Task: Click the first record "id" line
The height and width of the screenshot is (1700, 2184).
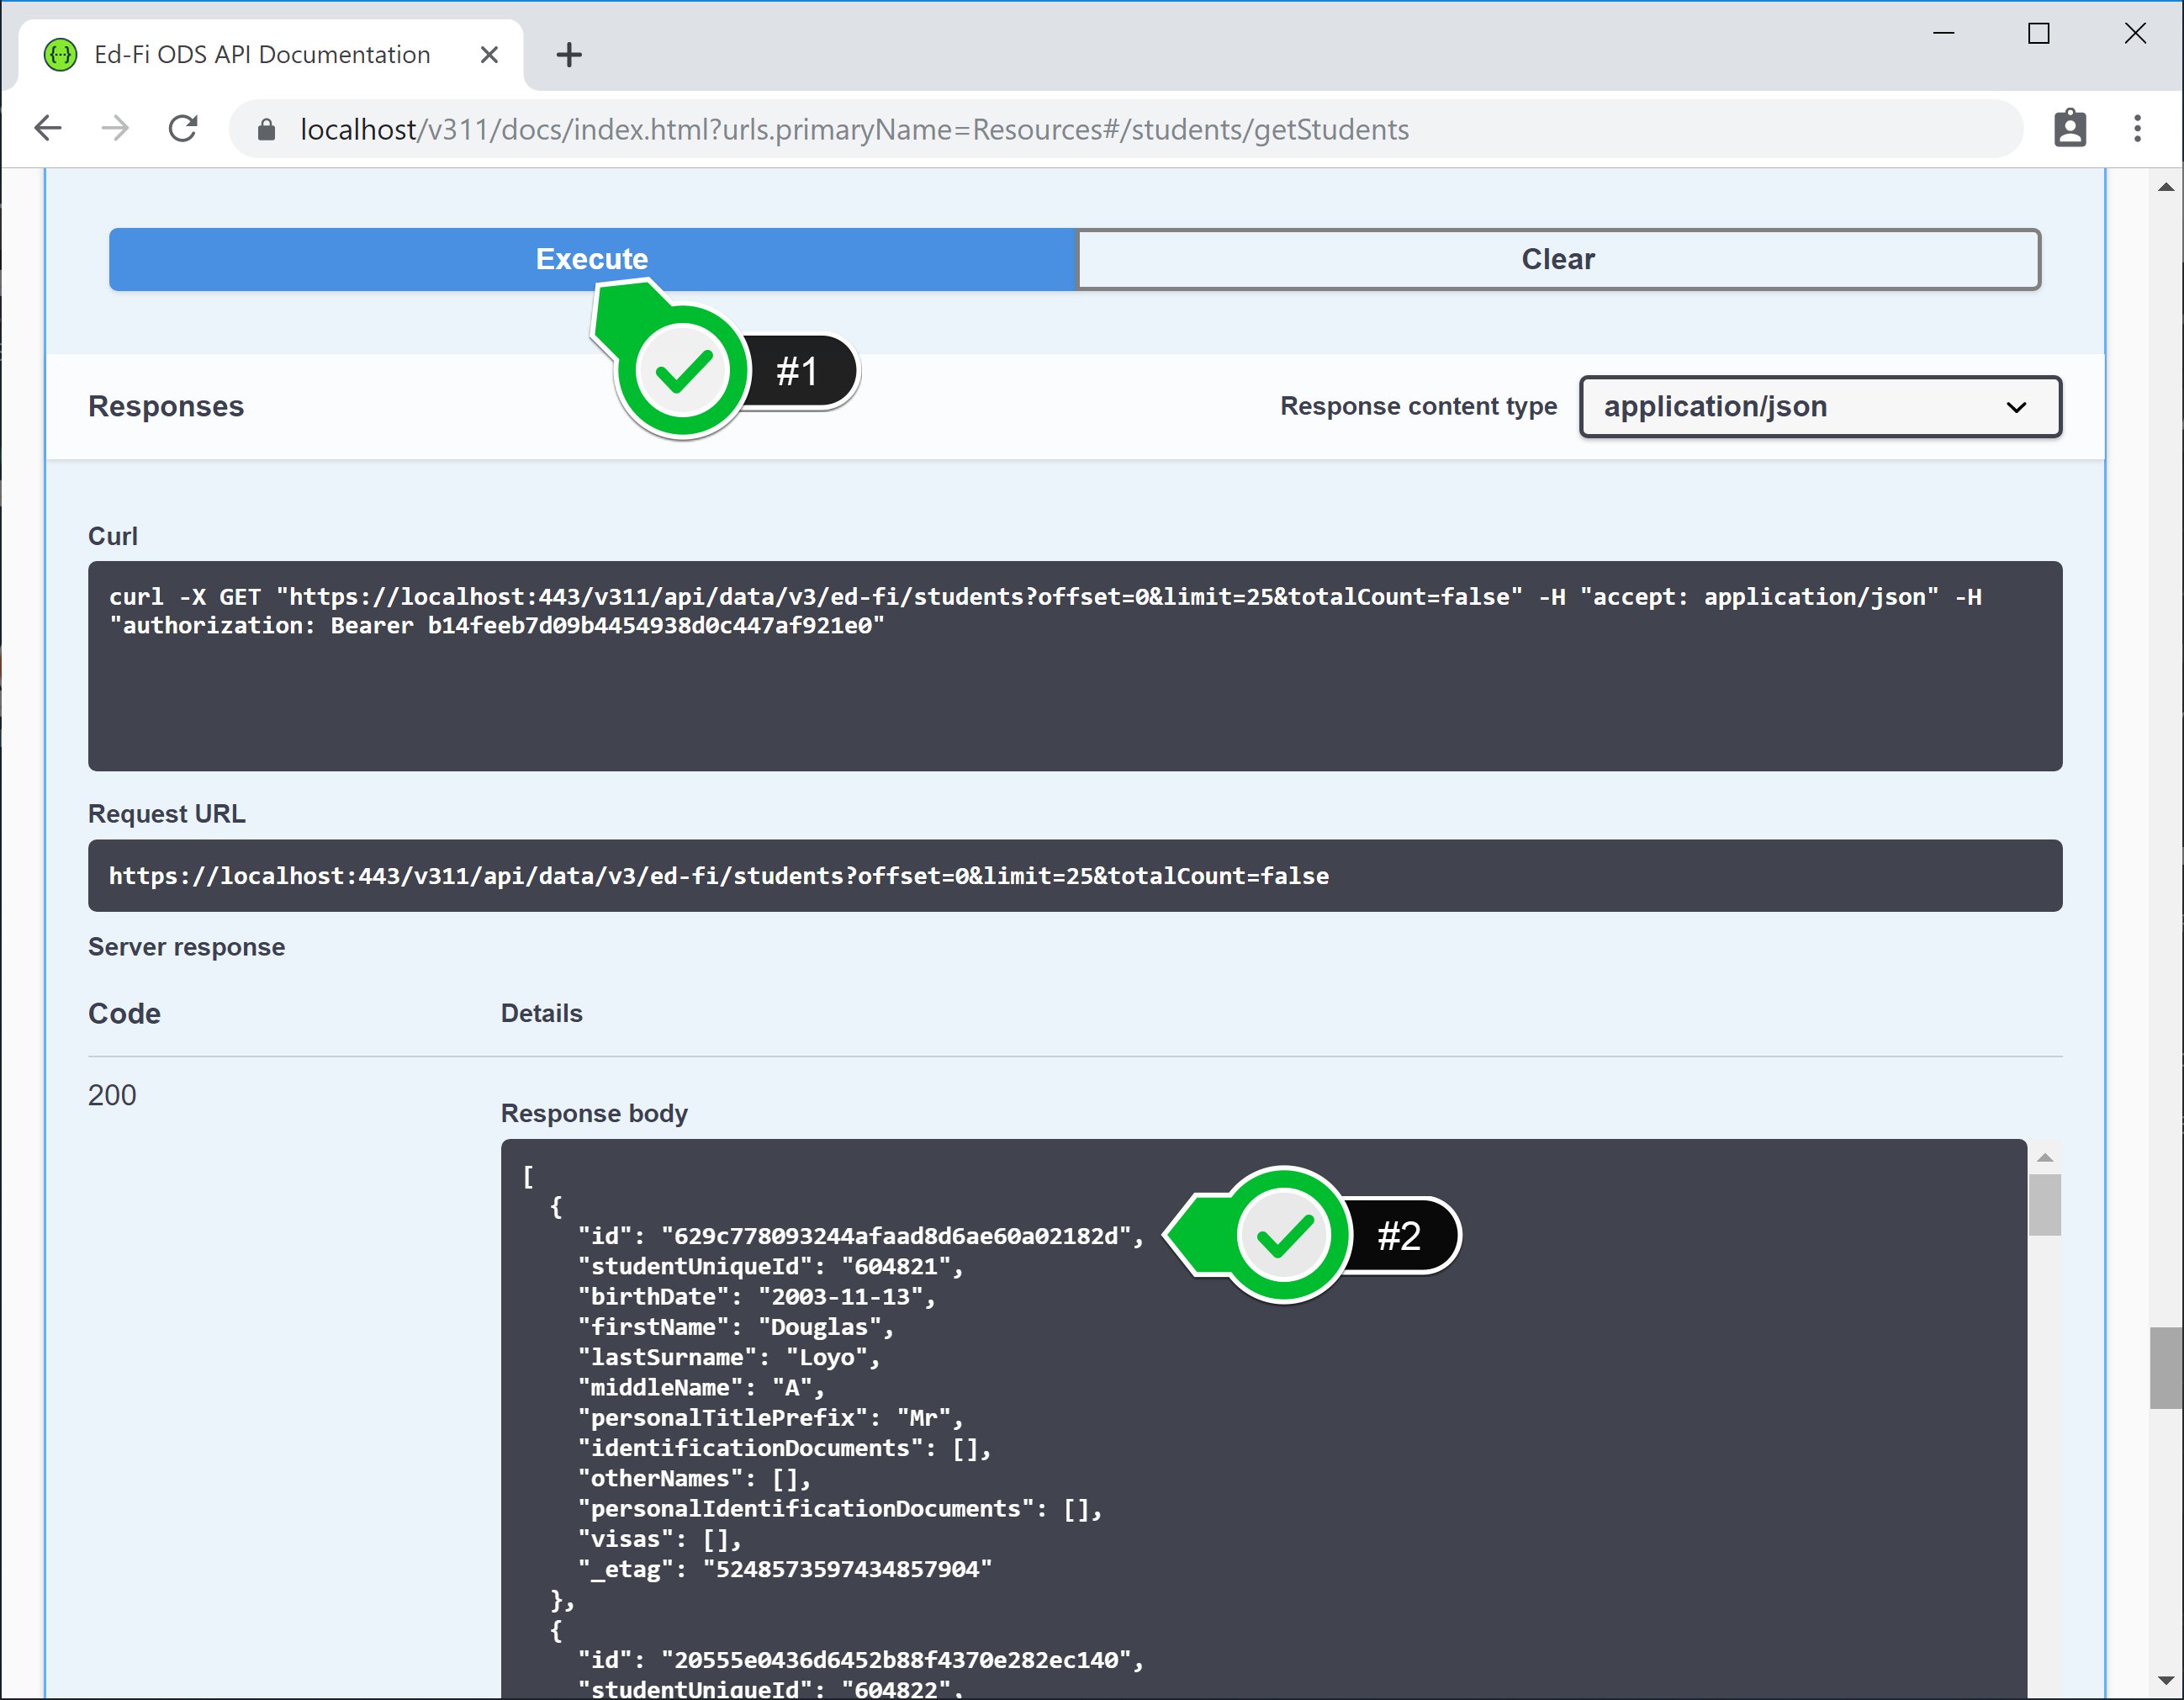Action: pyautogui.click(x=860, y=1237)
